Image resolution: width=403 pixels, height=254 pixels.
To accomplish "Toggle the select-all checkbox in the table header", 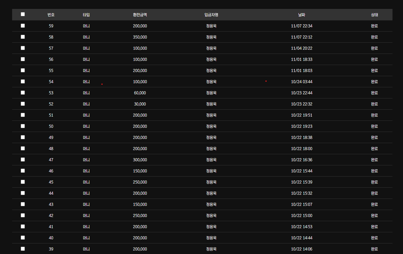I will [23, 14].
